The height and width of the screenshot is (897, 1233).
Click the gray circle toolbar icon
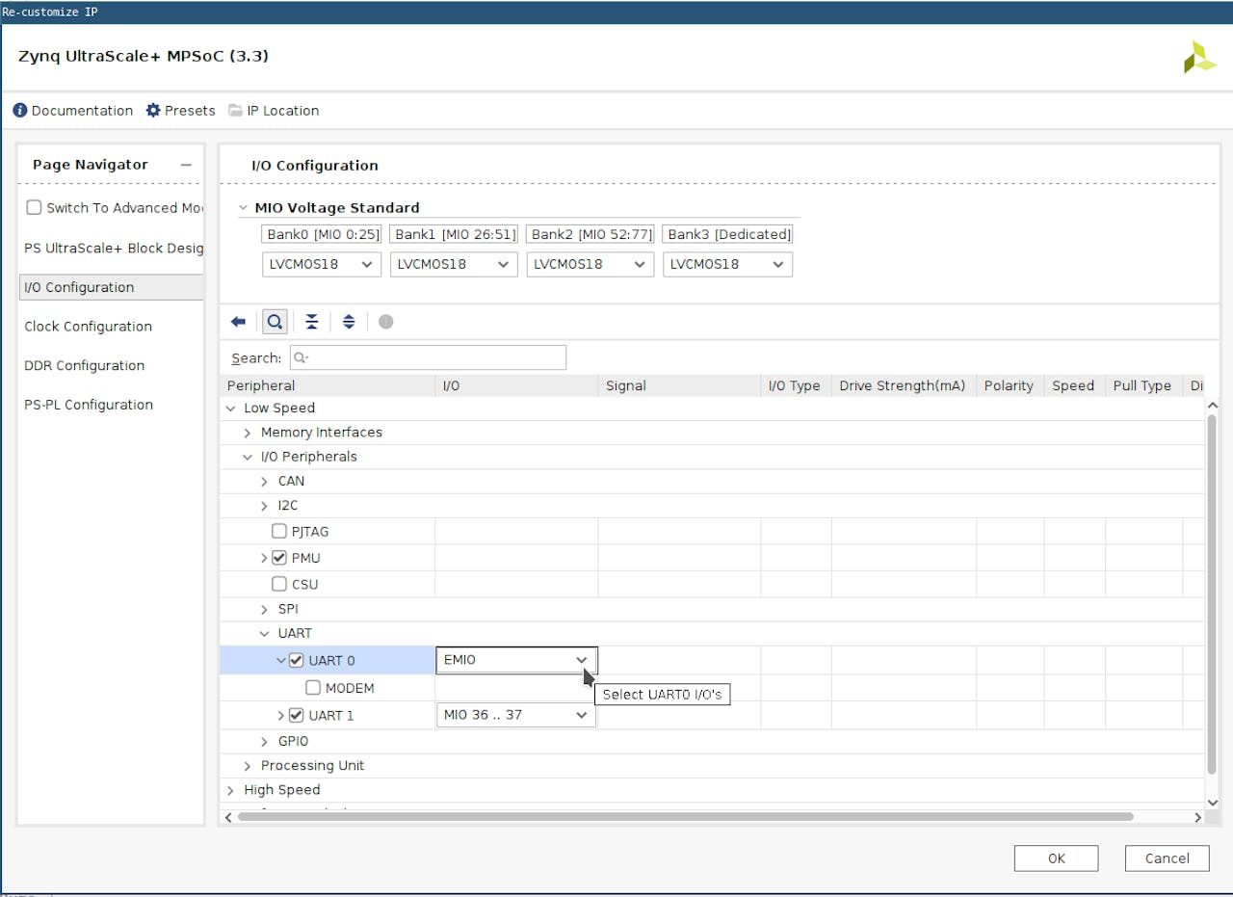[386, 322]
